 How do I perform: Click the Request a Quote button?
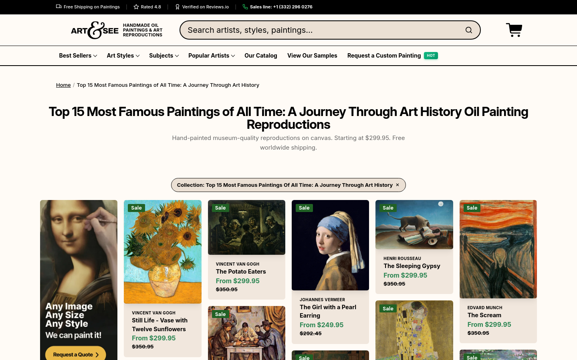point(75,354)
